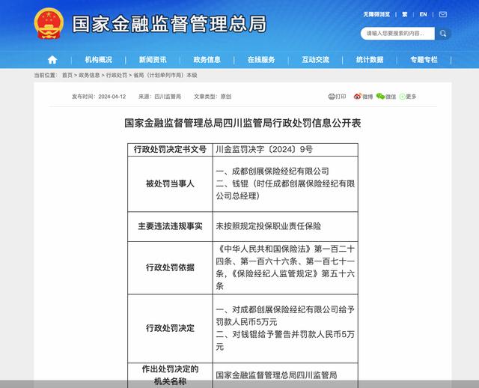
Task: Click penalty text 罚款人民币5万元 for company
Action: (x=246, y=322)
